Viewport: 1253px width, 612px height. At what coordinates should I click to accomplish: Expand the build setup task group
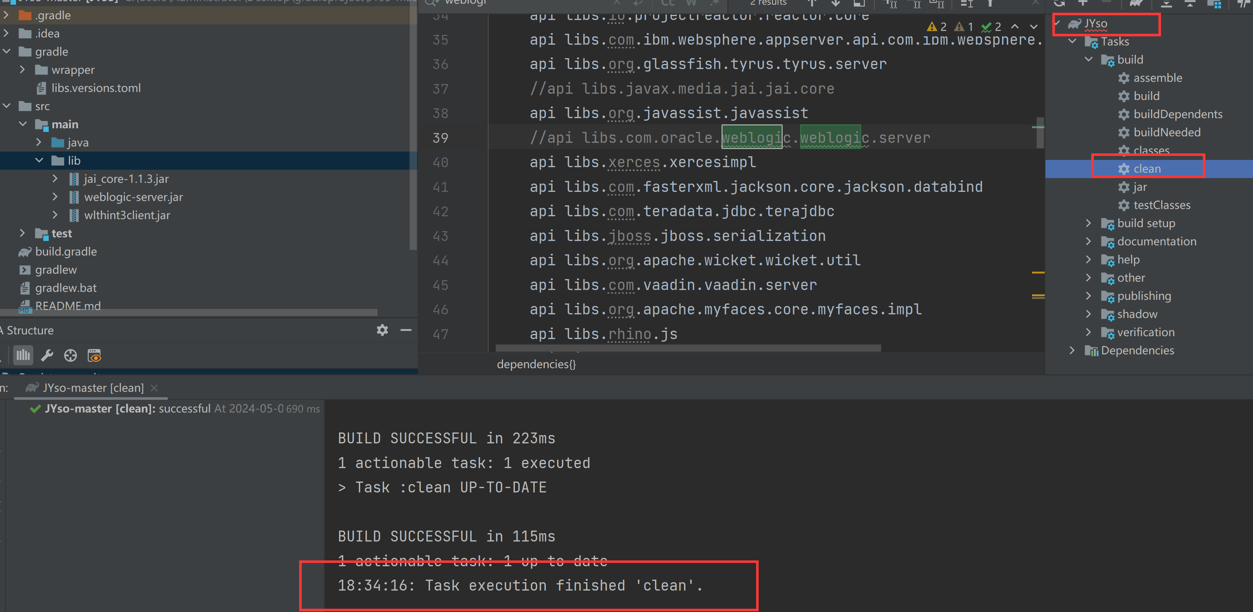[1089, 223]
